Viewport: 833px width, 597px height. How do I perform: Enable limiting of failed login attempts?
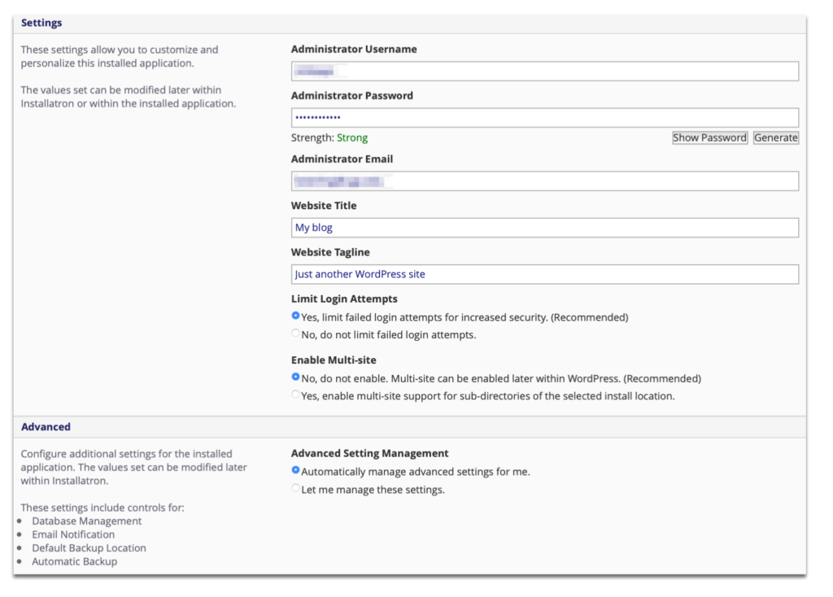pos(294,316)
